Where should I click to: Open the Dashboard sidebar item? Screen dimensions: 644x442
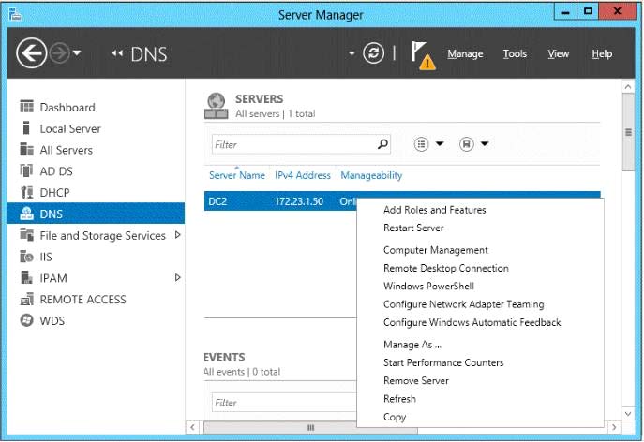coord(67,108)
